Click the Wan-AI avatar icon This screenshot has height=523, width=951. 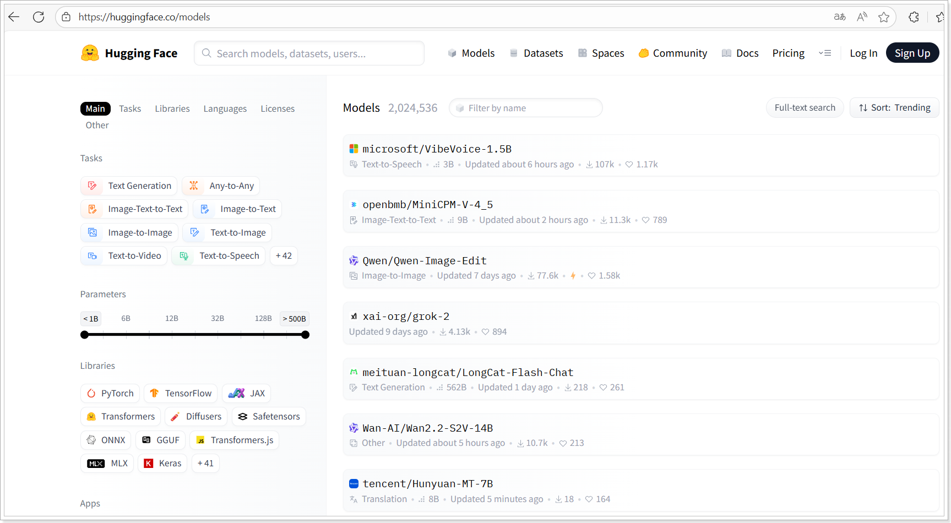click(354, 428)
